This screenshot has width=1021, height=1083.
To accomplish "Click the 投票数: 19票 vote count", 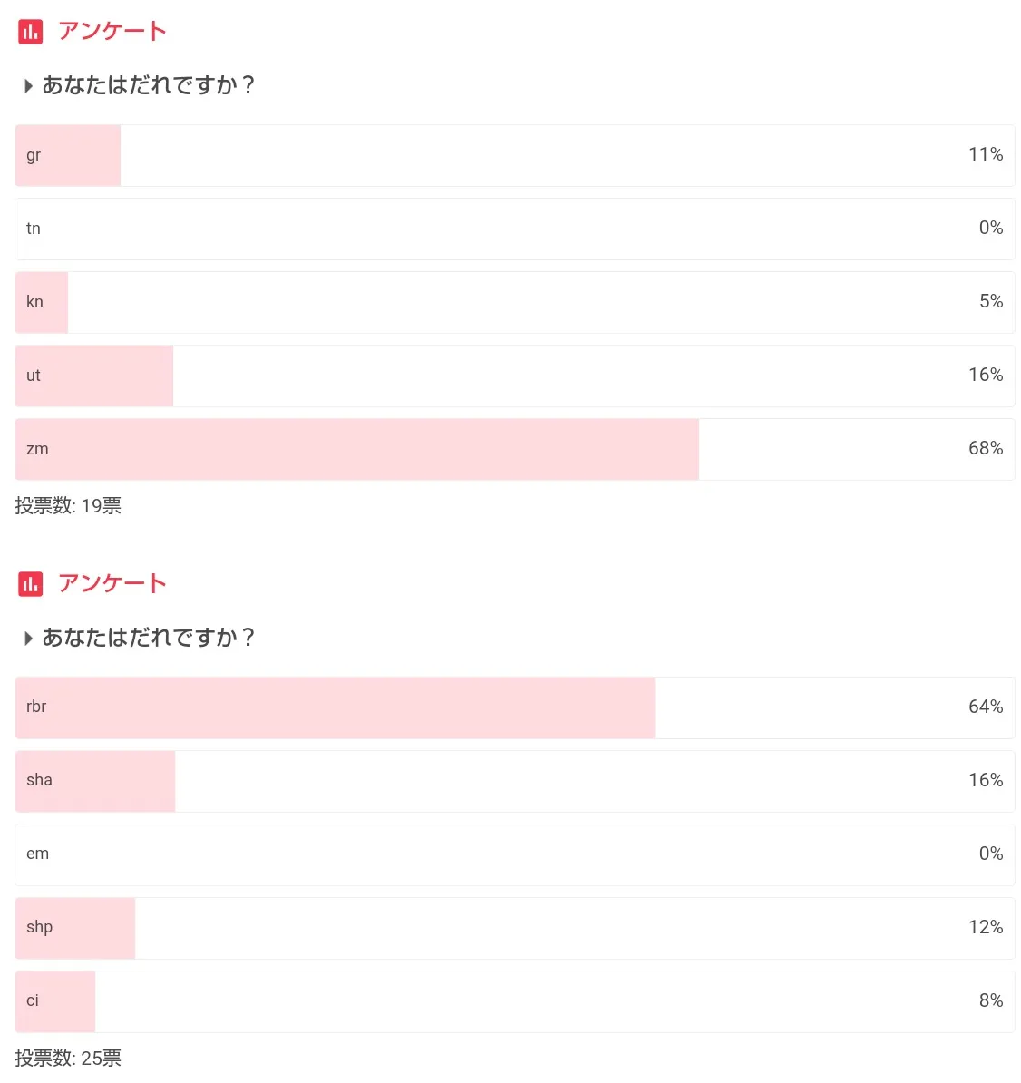I will coord(68,506).
